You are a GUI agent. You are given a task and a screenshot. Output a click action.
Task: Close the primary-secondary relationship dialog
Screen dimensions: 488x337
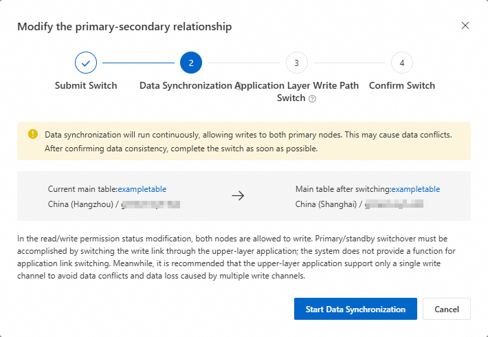tap(465, 26)
